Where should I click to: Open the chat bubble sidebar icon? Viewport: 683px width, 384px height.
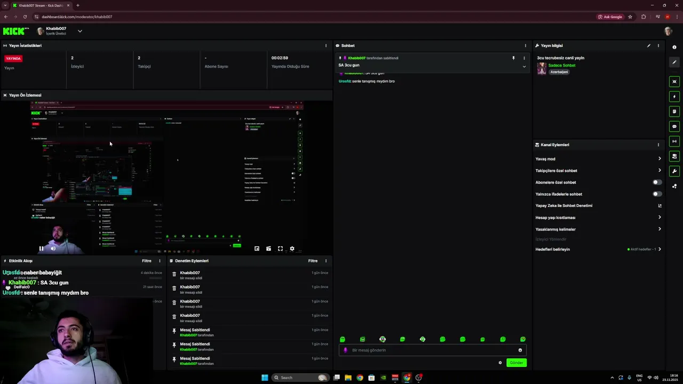[674, 126]
